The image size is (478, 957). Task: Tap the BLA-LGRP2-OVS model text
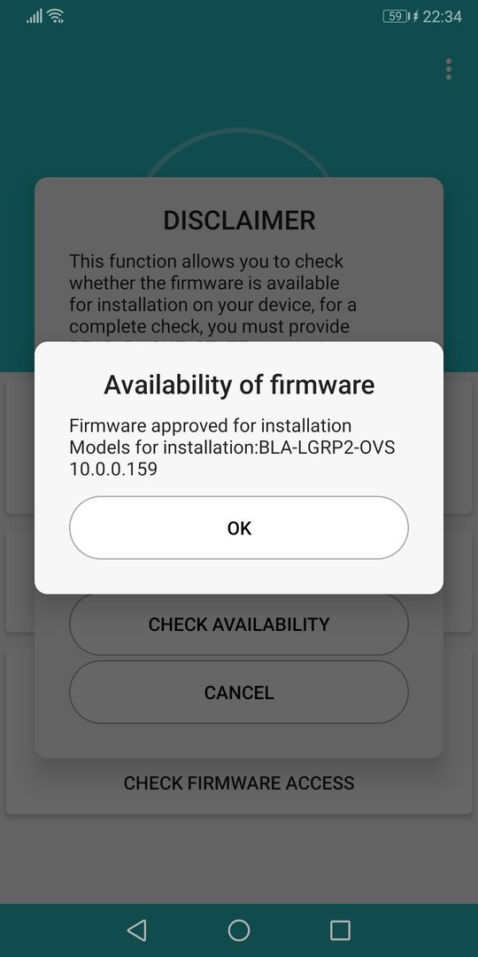point(328,447)
